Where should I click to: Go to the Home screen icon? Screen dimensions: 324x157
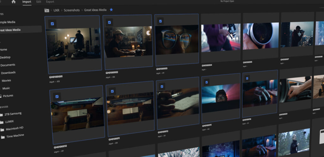pyautogui.click(x=13, y=2)
